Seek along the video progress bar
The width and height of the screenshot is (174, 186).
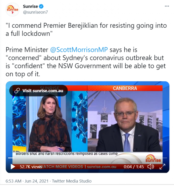point(87,158)
